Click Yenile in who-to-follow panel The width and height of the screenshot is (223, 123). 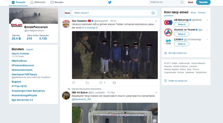(193, 13)
